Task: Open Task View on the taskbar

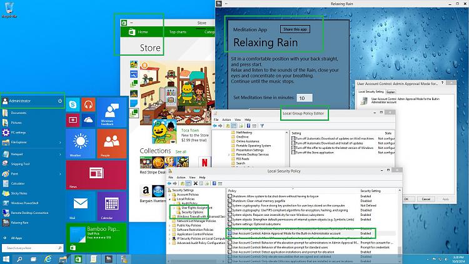Action: [x=34, y=259]
